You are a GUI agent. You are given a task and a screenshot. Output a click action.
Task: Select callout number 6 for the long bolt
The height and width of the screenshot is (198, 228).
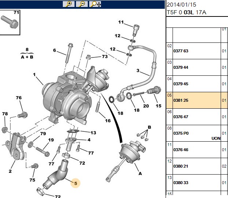[54, 50]
